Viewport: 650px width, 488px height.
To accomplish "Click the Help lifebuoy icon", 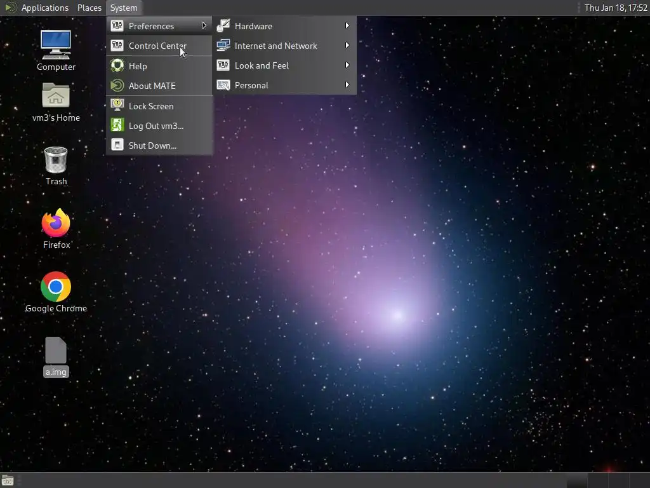I will point(117,65).
